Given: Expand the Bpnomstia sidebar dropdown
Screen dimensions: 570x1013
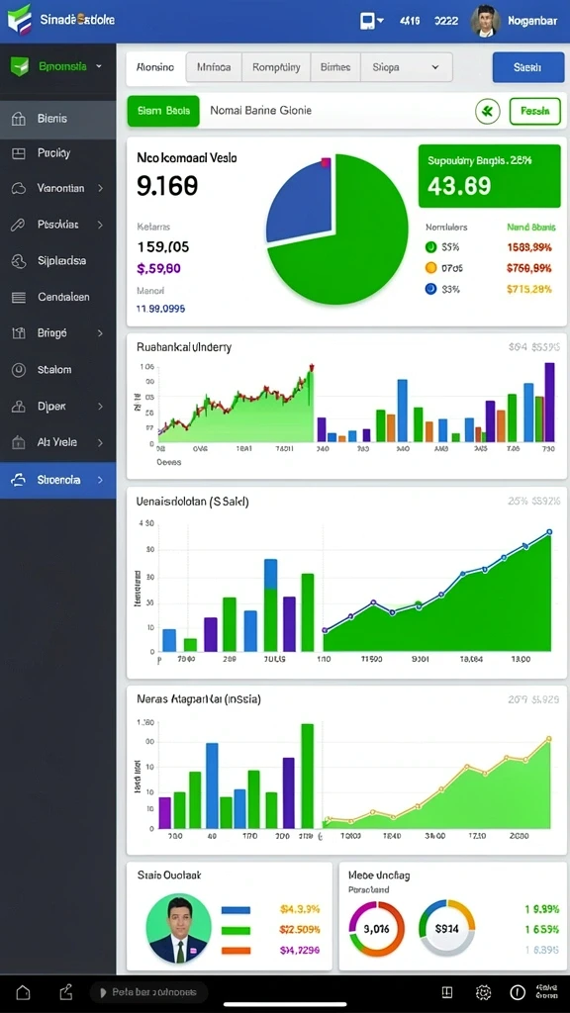Looking at the screenshot, I should 99,66.
